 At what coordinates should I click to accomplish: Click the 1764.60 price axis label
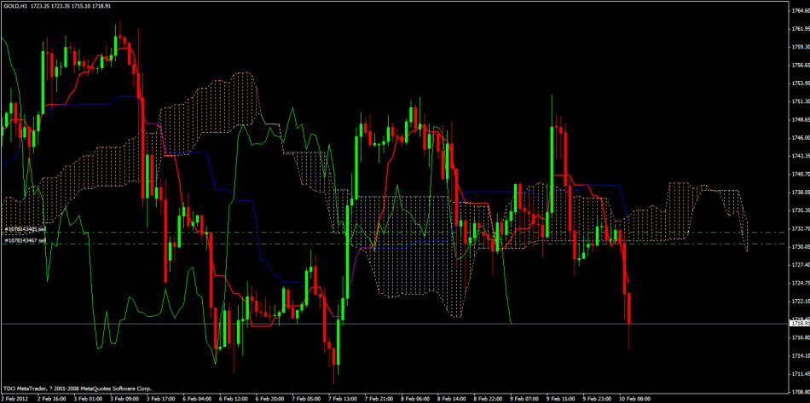[x=799, y=10]
